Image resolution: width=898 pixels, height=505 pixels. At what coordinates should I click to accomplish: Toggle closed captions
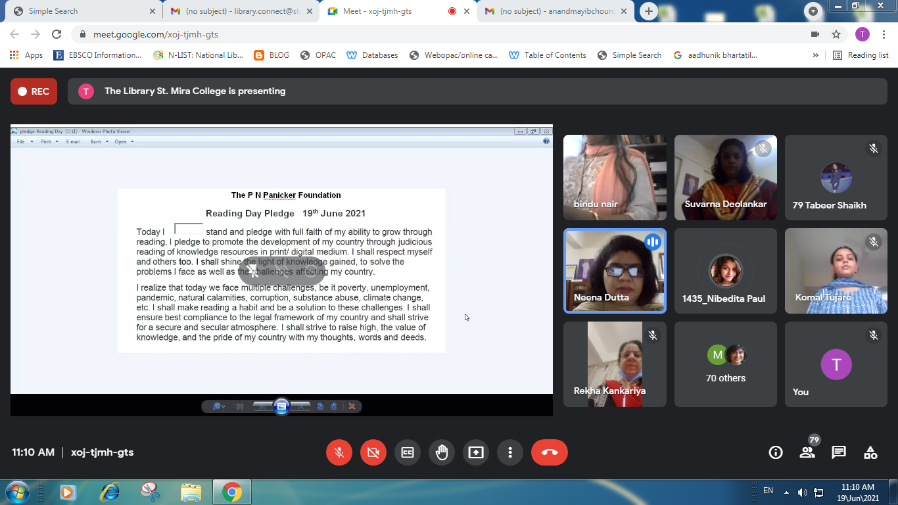pos(408,452)
